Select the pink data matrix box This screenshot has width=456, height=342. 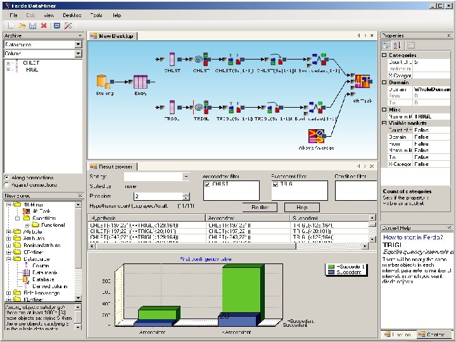[141, 82]
